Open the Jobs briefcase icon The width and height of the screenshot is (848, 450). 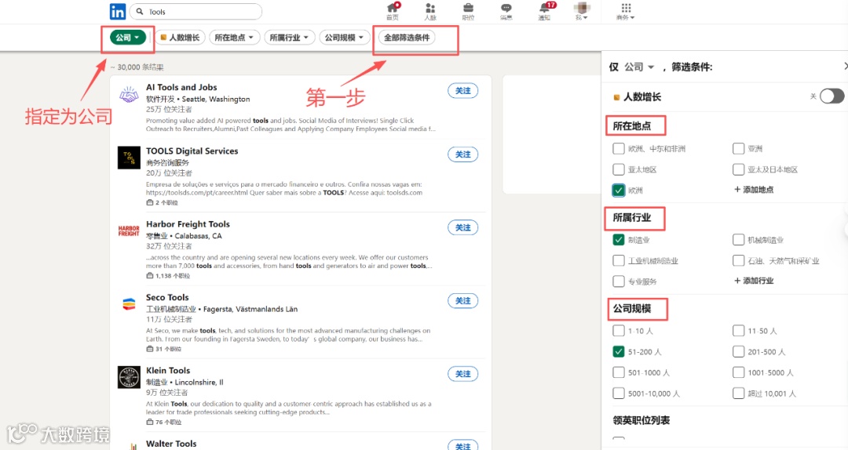pos(468,11)
